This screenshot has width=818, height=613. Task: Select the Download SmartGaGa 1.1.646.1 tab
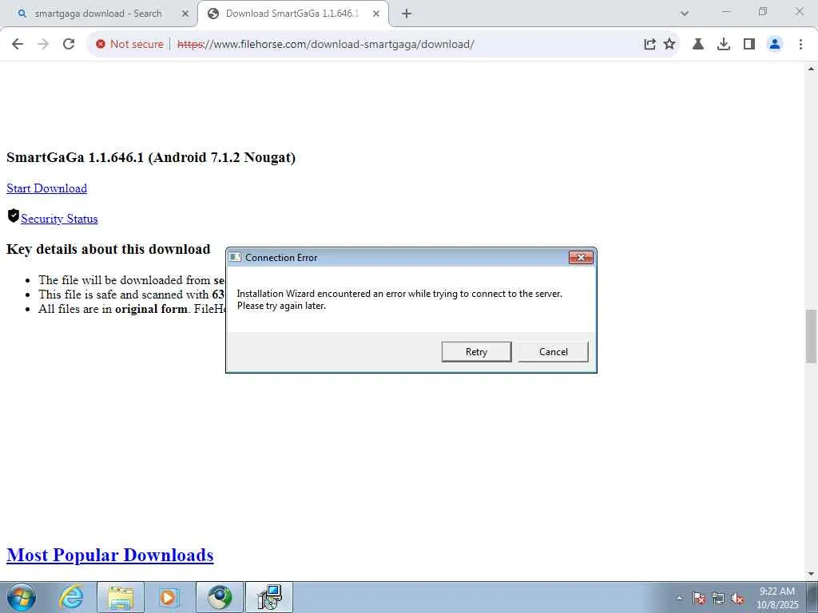pos(292,14)
